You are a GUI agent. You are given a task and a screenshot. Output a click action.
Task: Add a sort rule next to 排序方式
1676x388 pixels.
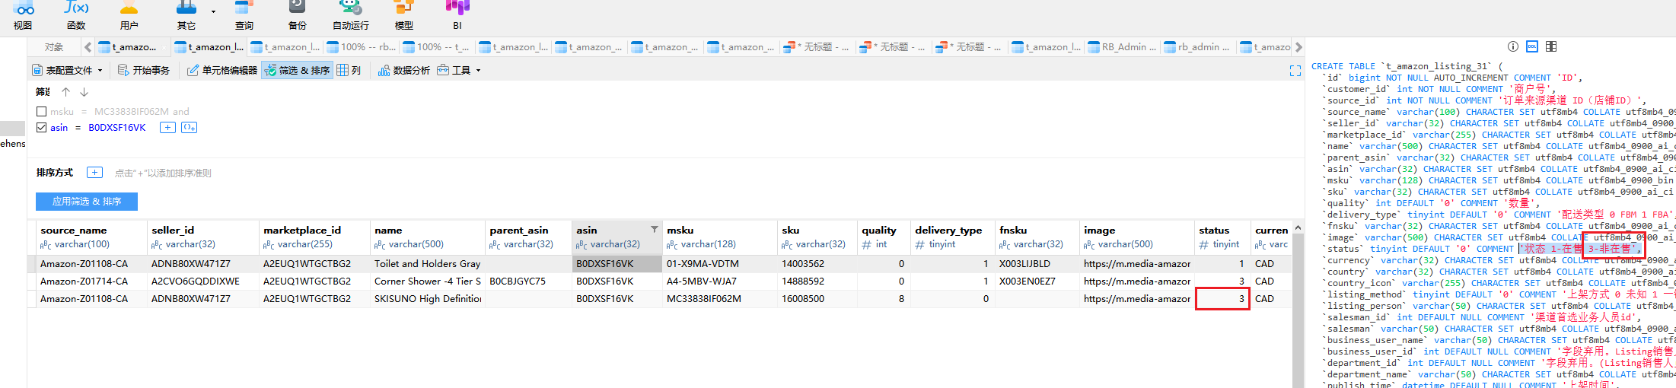click(x=94, y=173)
